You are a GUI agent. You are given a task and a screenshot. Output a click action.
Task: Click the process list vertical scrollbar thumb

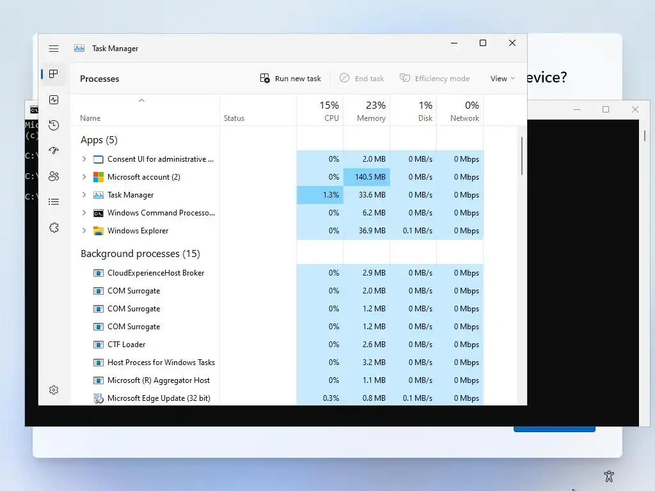[x=522, y=156]
